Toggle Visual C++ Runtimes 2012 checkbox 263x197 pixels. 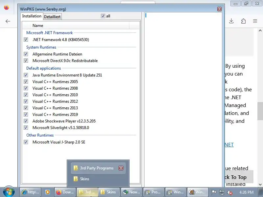click(26, 101)
